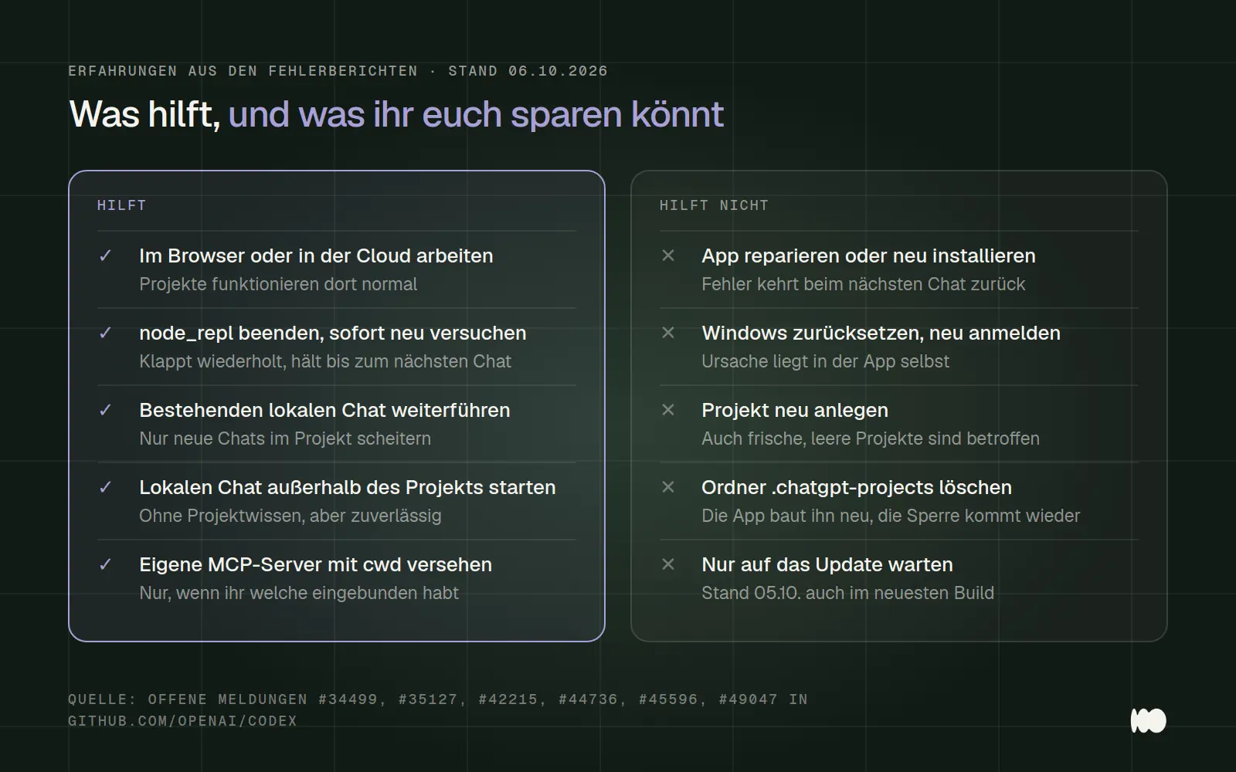Click the 'HILFT NICHT' card heading
The width and height of the screenshot is (1236, 772).
[714, 205]
